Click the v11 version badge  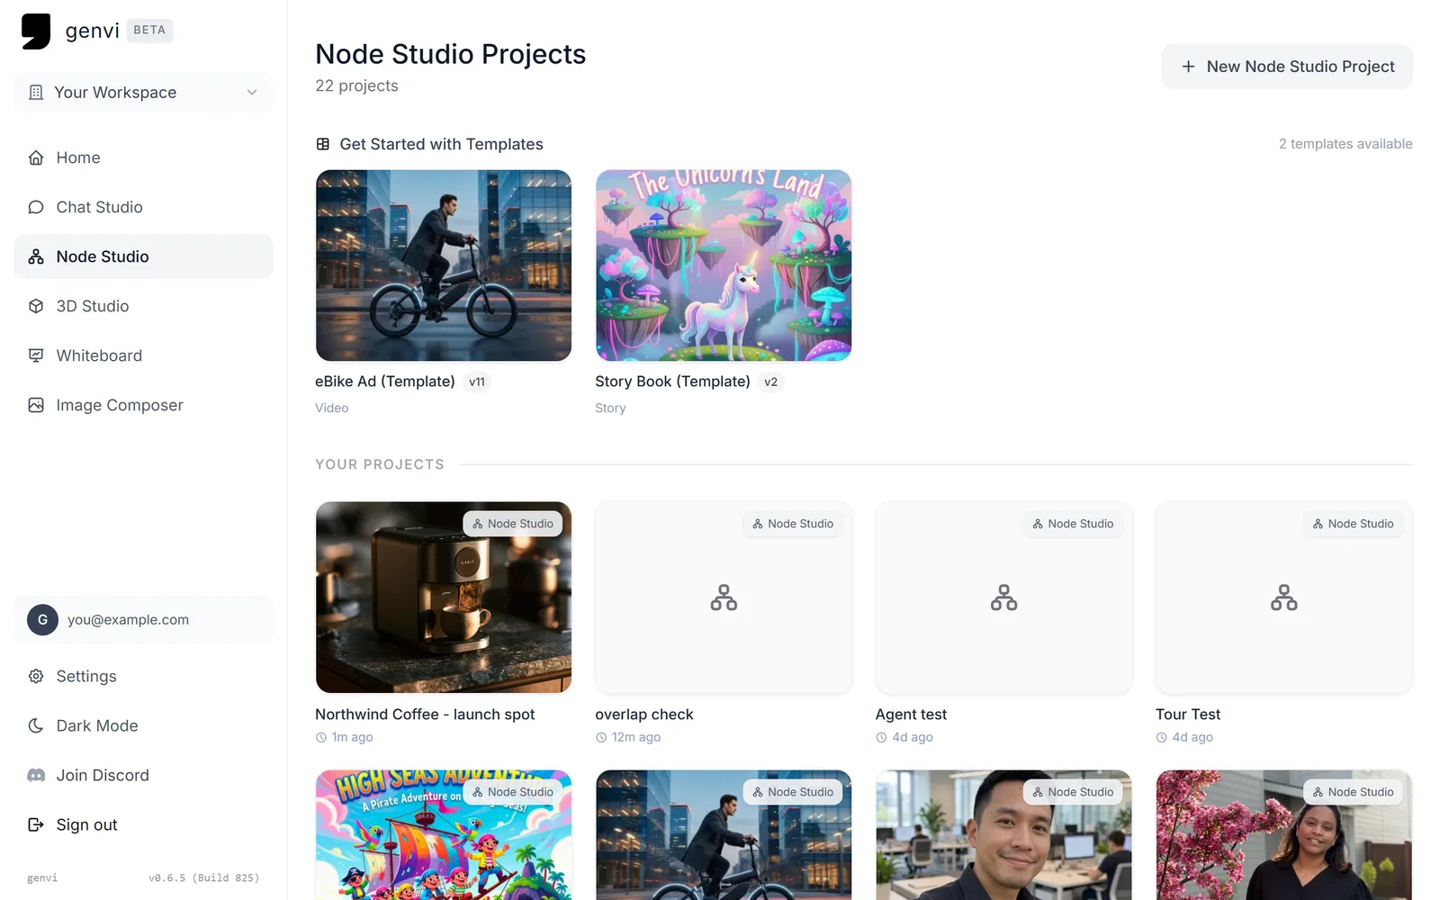click(x=477, y=382)
